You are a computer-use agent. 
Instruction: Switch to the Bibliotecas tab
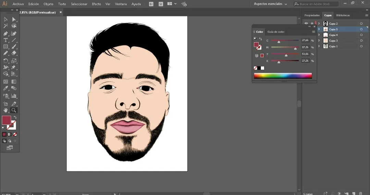[343, 15]
